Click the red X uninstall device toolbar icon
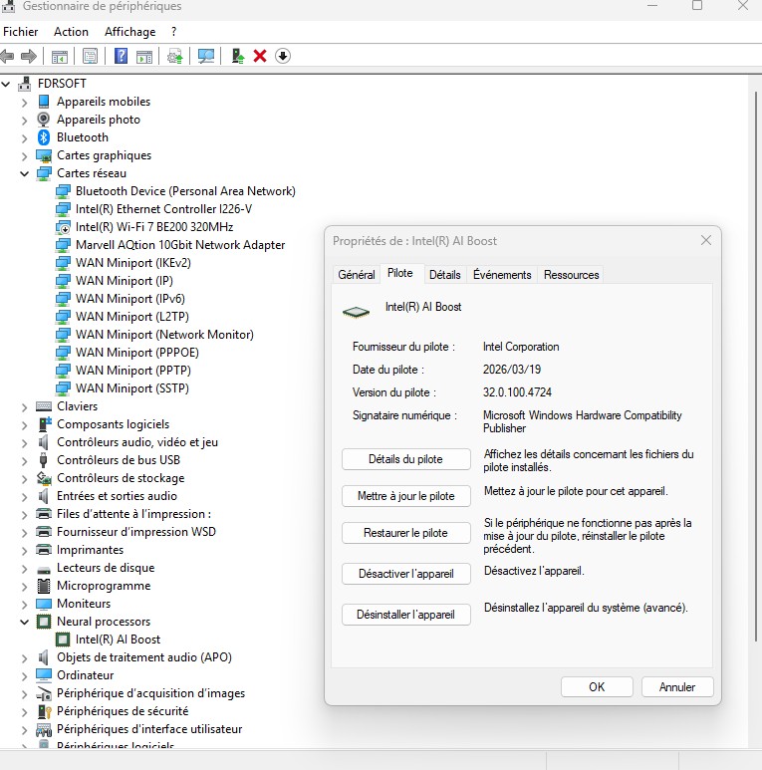 (x=260, y=56)
